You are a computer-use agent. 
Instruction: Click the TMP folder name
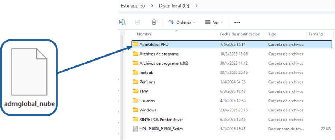(144, 91)
